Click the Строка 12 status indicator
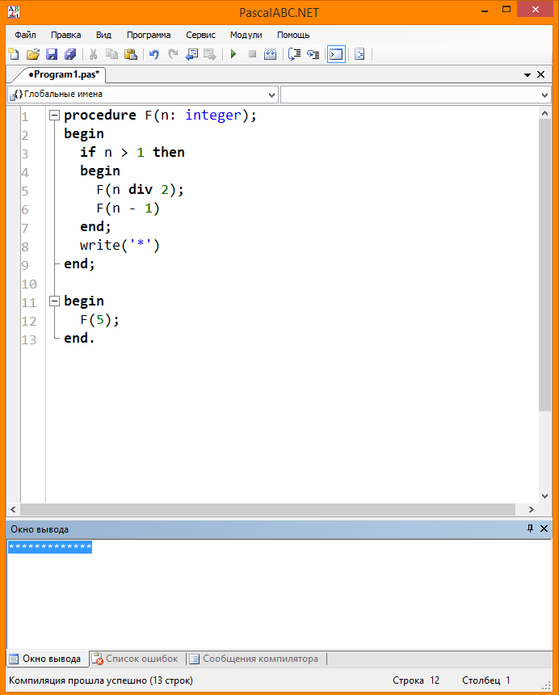The height and width of the screenshot is (695, 559). [416, 680]
